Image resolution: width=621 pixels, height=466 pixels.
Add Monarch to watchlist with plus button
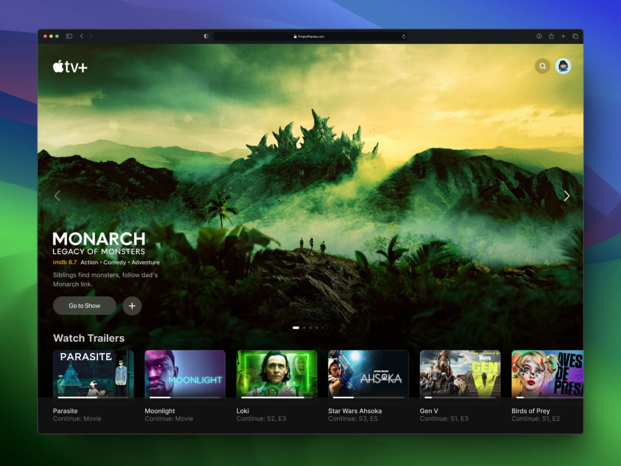point(132,306)
